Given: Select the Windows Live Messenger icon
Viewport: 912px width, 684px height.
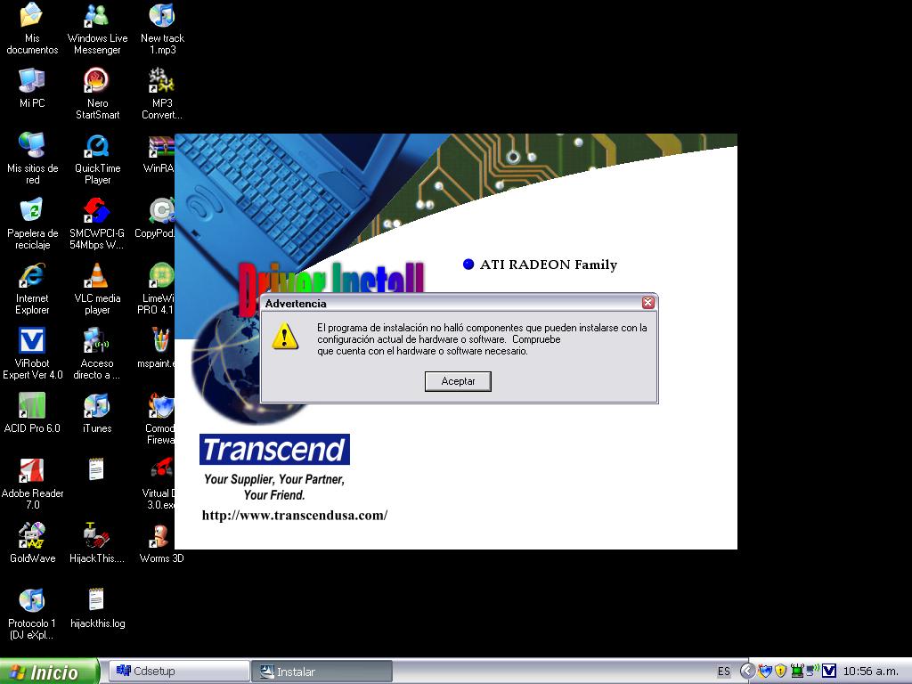Looking at the screenshot, I should click(97, 29).
